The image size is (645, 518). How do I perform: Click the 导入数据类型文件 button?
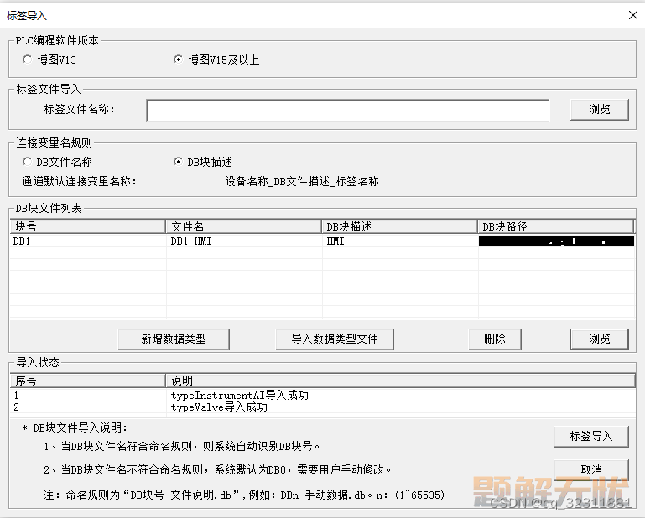[x=335, y=339]
